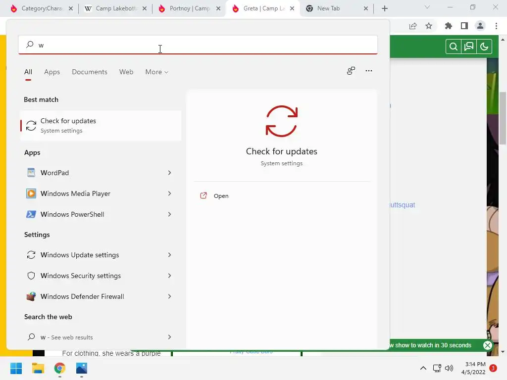Click the wiki search magnifier icon
This screenshot has height=380, width=507.
pos(454,47)
